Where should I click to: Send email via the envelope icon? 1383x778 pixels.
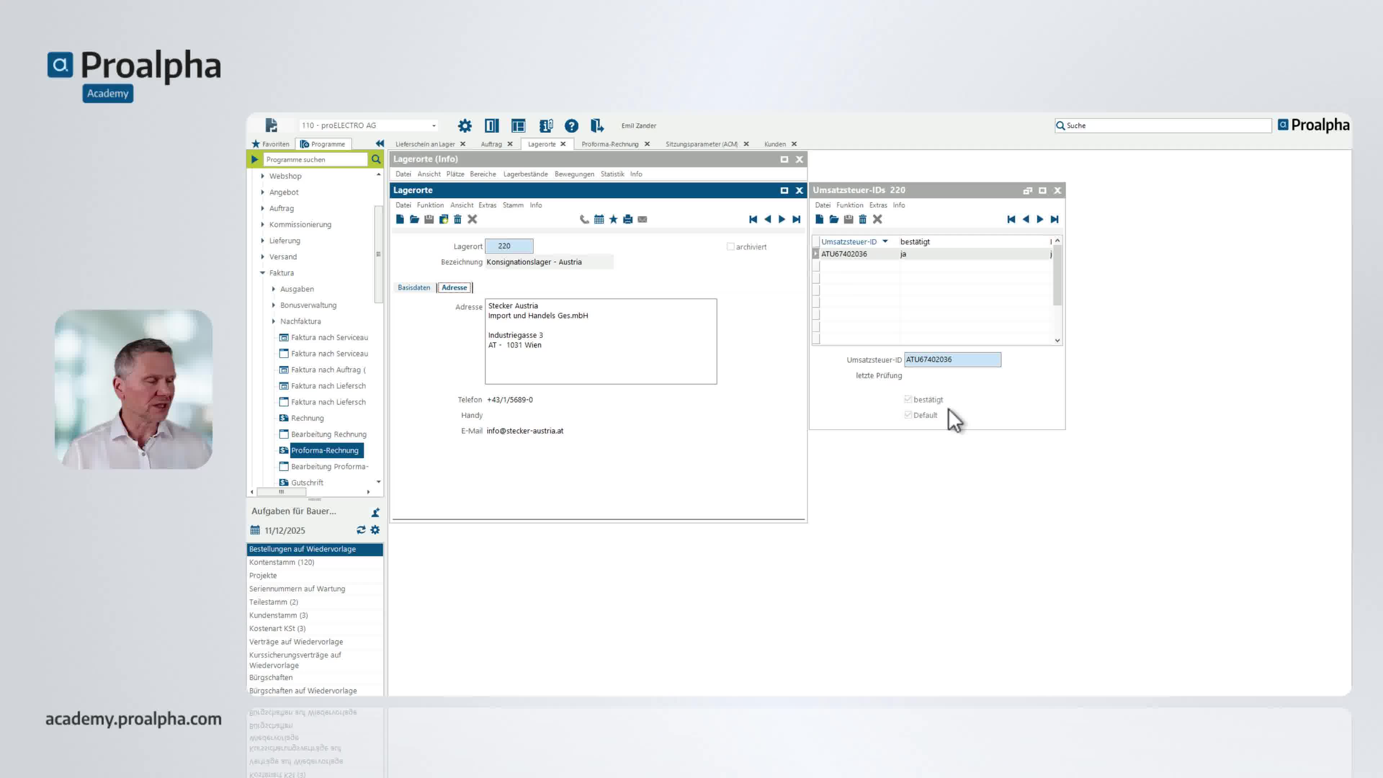(x=642, y=219)
